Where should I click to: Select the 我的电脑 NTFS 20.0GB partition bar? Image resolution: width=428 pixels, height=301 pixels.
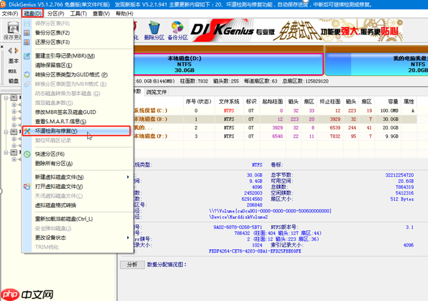tap(376, 64)
